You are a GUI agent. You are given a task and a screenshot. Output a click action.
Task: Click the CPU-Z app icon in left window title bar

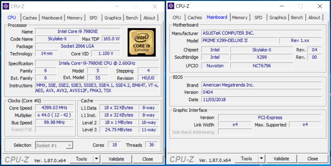6,6
